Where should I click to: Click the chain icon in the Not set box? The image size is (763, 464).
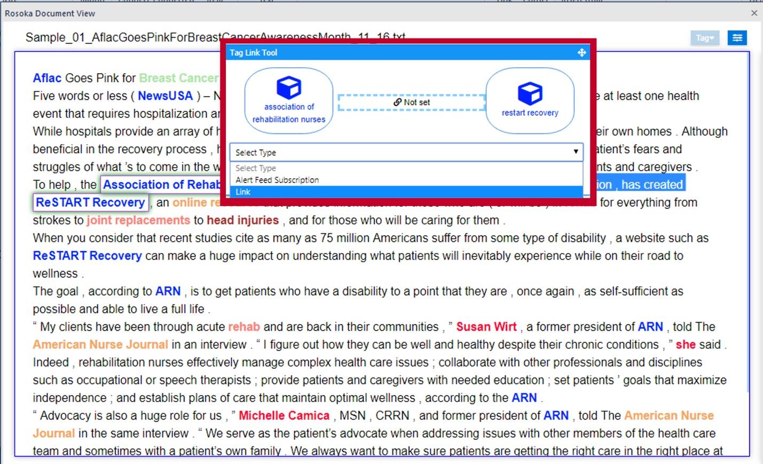point(397,101)
